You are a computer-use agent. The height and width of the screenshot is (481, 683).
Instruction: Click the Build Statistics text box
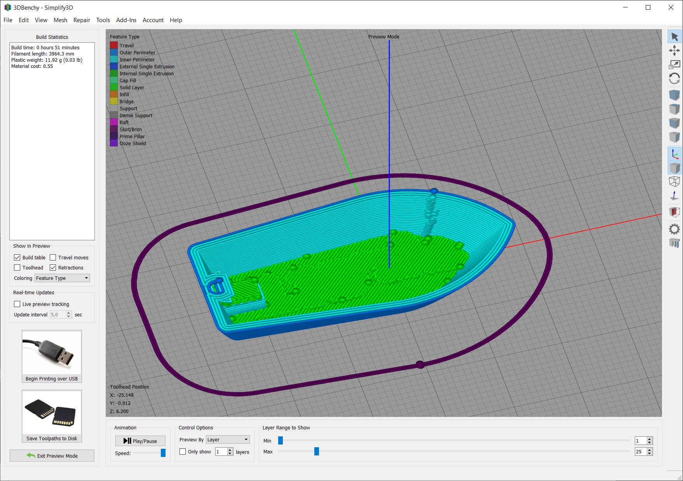click(52, 141)
